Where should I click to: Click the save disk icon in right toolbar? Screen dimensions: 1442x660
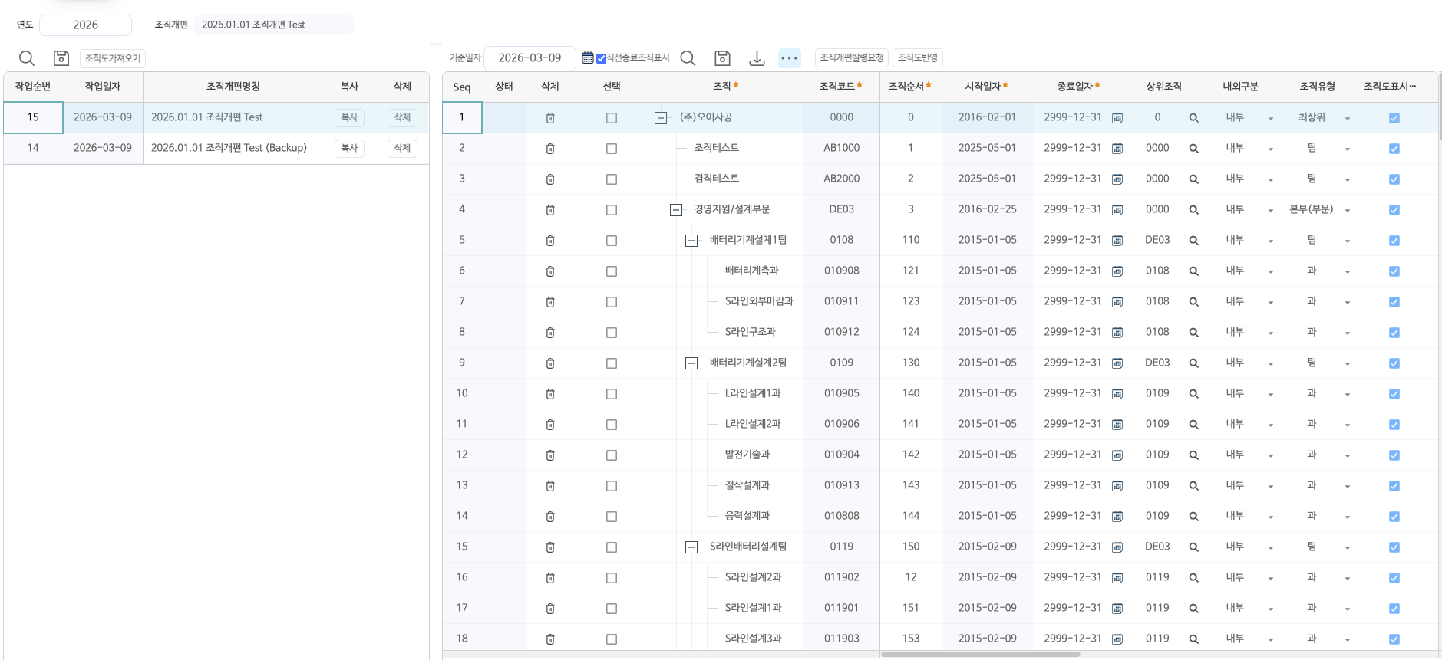pos(722,58)
